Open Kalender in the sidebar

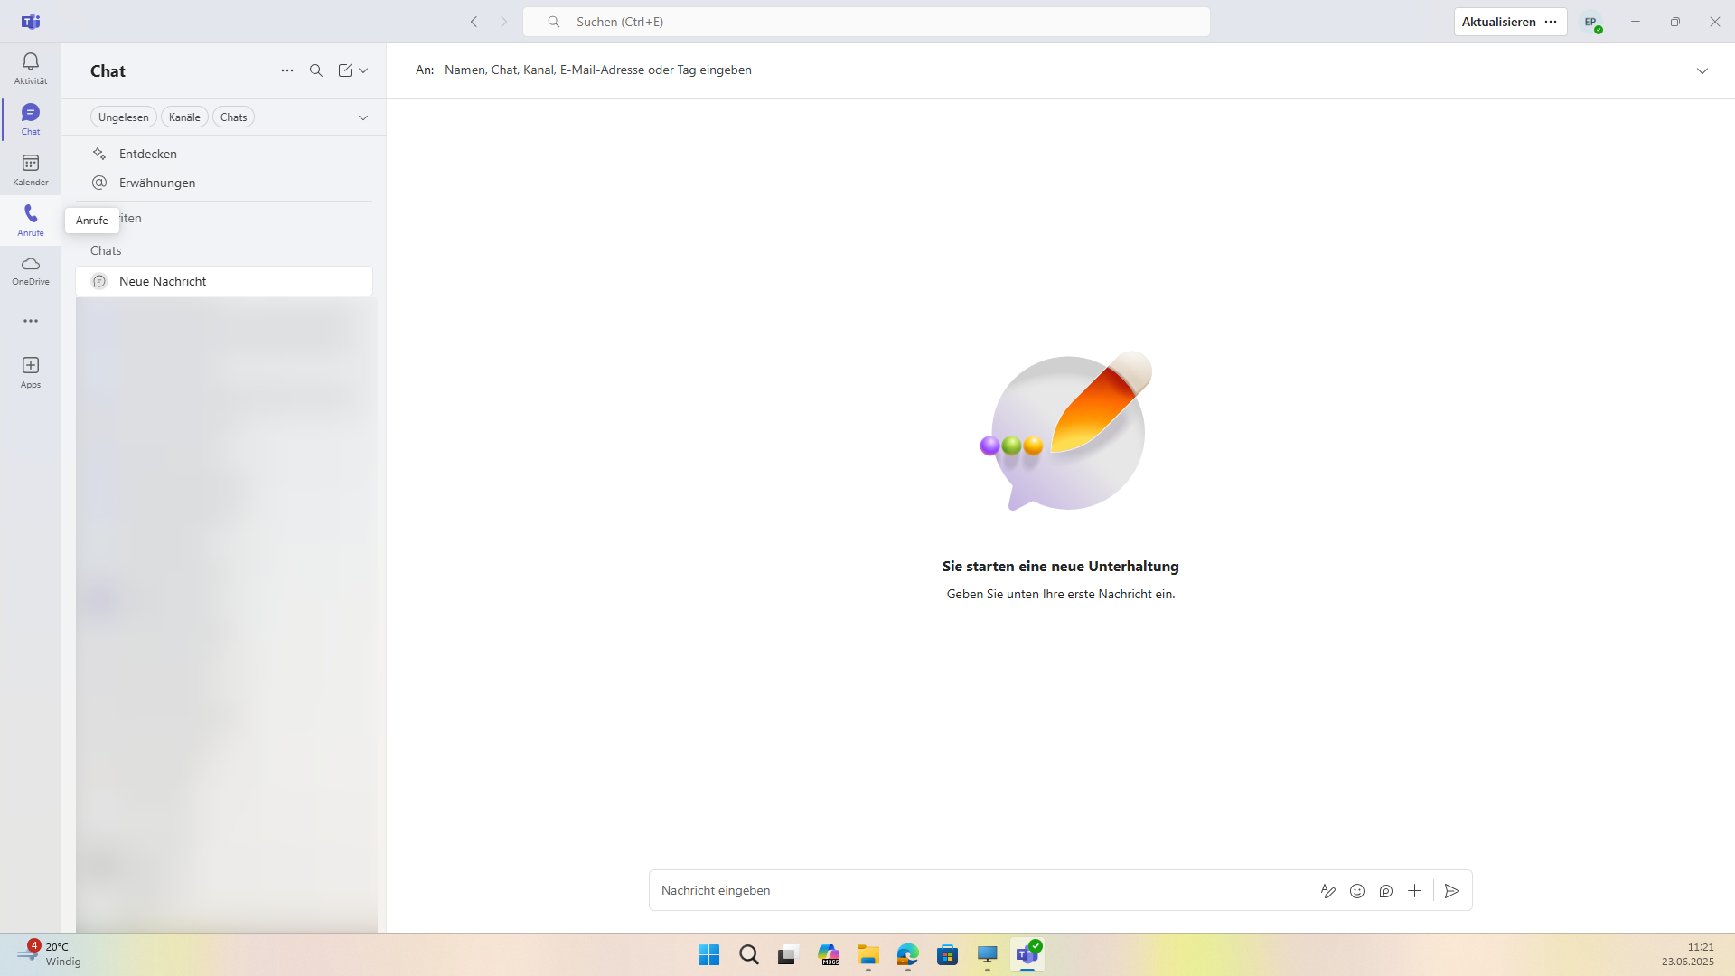click(31, 169)
